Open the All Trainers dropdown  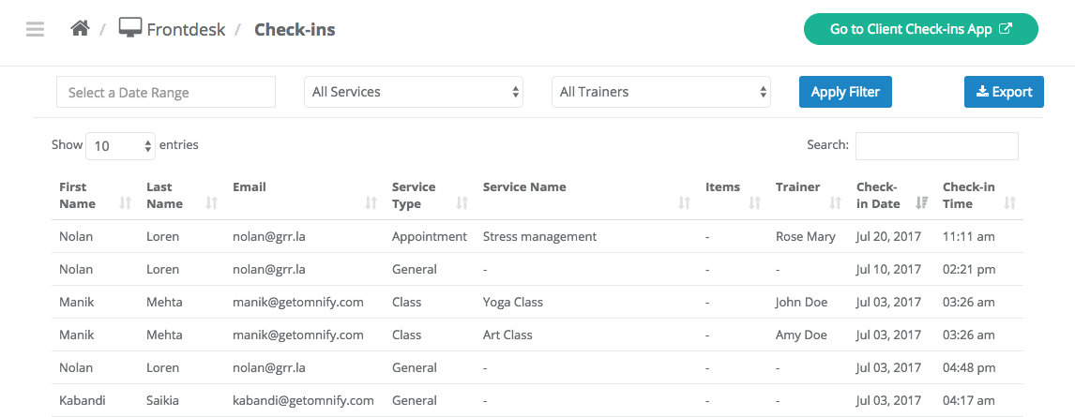tap(661, 92)
